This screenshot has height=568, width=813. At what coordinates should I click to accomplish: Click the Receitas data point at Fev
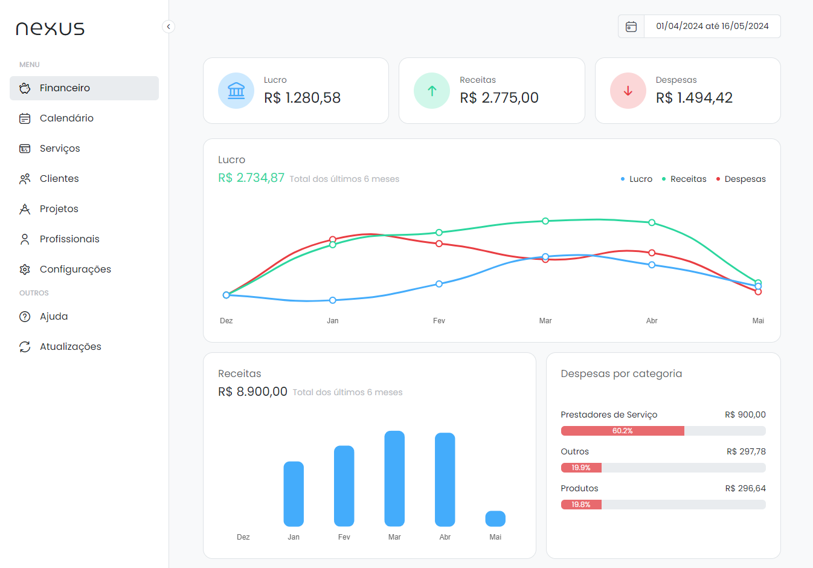pyautogui.click(x=439, y=233)
